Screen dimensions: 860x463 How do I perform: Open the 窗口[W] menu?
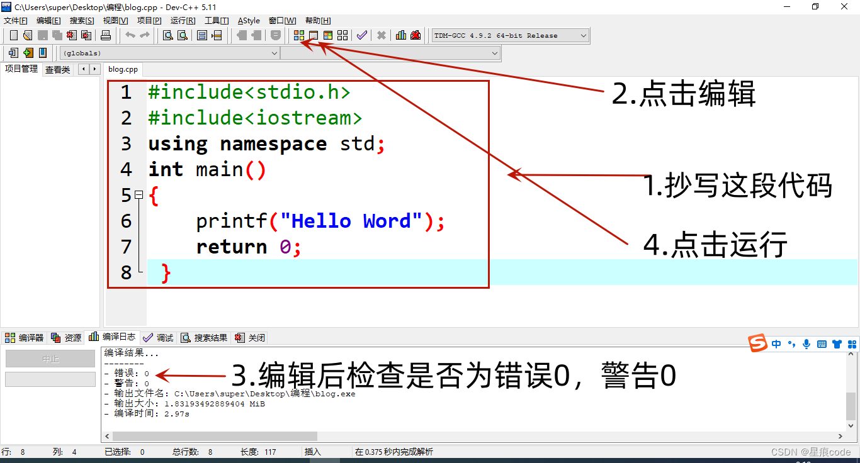[x=282, y=21]
